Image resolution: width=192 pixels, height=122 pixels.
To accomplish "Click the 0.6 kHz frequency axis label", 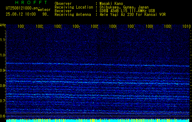I will coord(2,116).
